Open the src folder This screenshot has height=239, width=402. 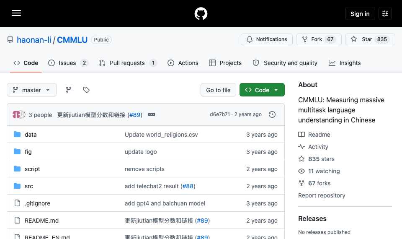coord(29,186)
